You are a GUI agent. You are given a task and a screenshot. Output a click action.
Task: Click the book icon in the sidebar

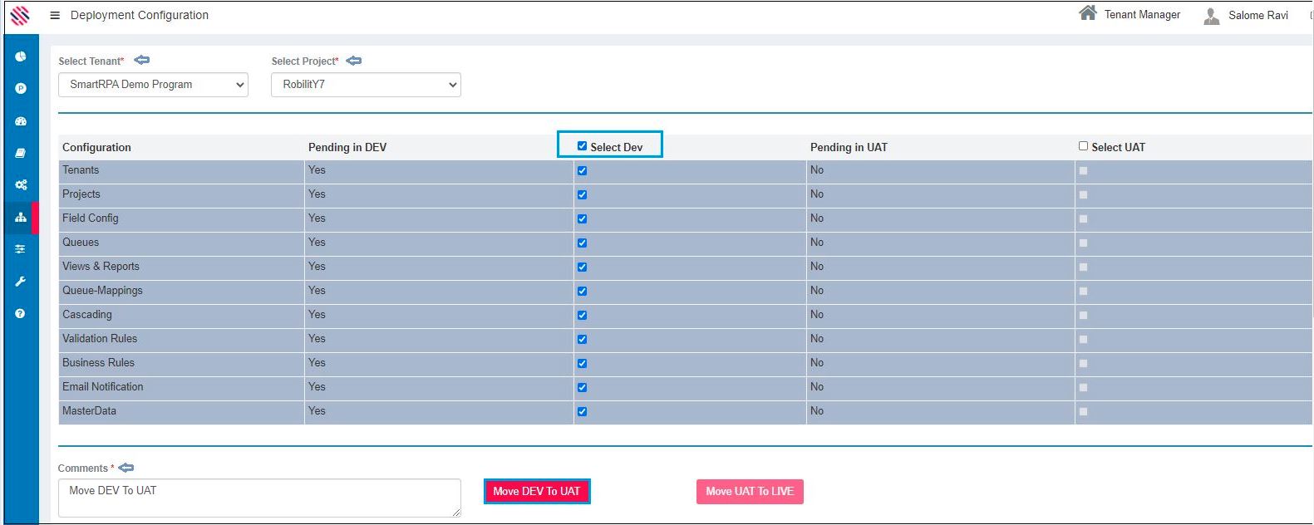21,153
